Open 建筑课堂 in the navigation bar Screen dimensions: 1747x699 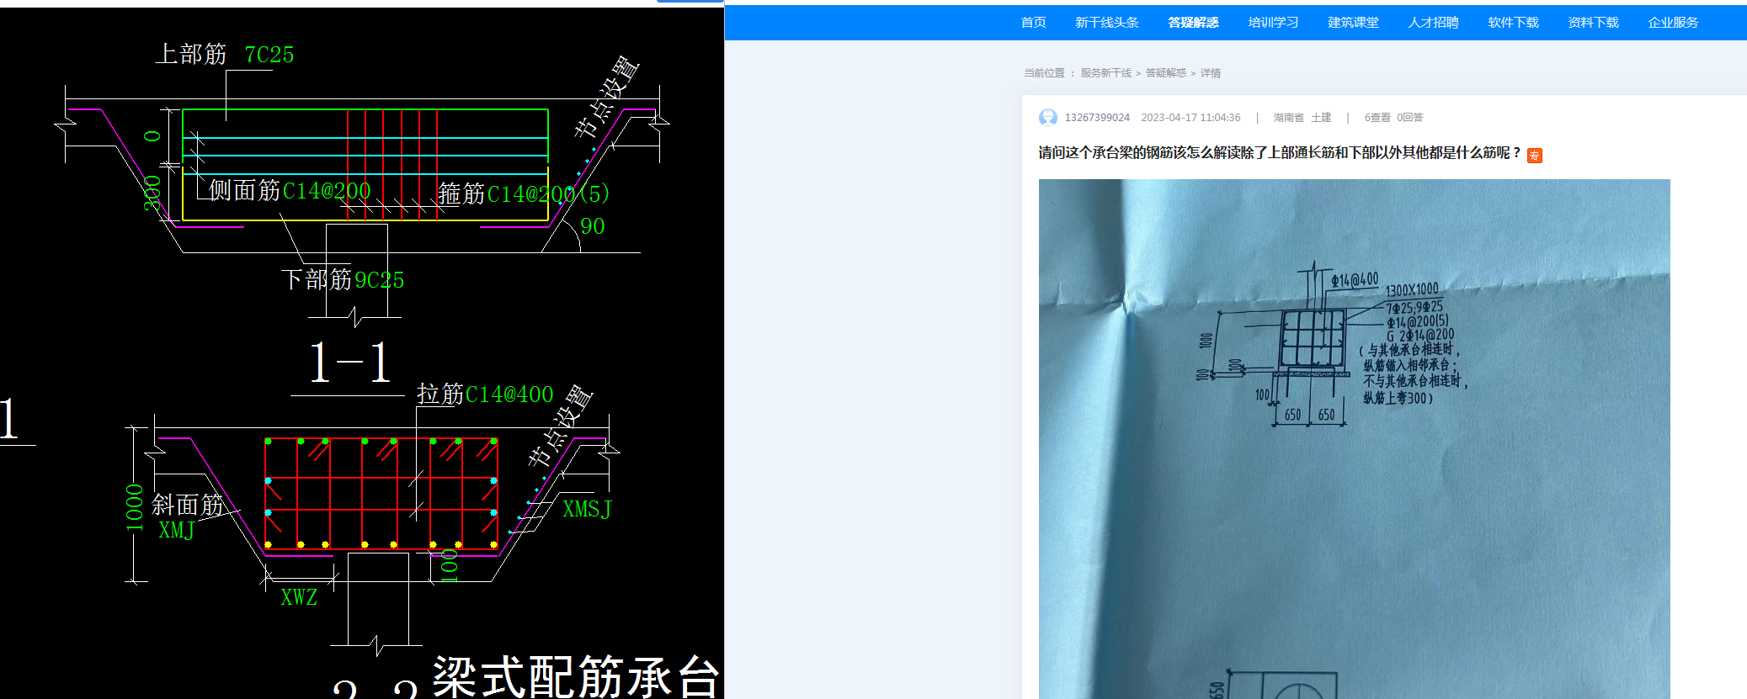1353,23
